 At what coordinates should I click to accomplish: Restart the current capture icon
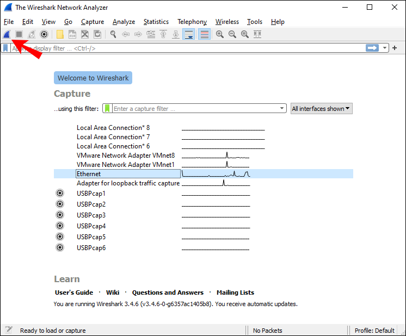pos(32,34)
